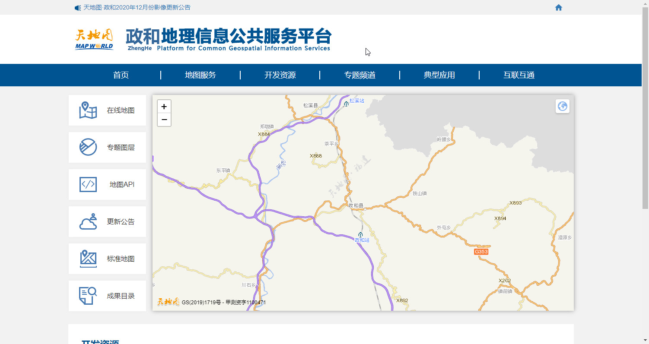Click X202 road label on map
The width and height of the screenshot is (649, 344).
(505, 281)
